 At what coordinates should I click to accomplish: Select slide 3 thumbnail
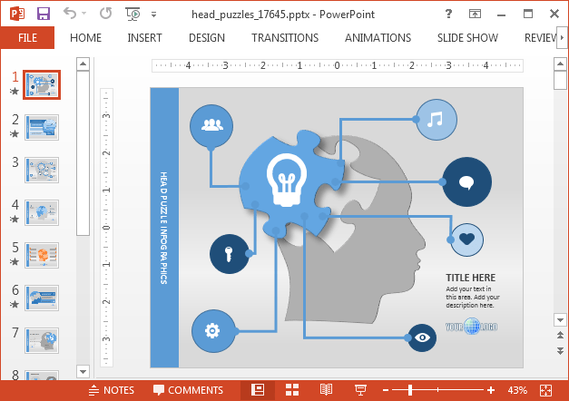coord(42,170)
